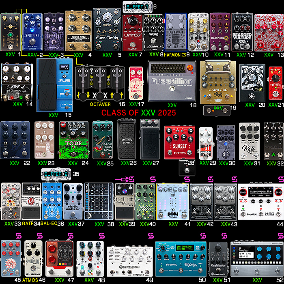Click the yellow 'BAL-EQ' label
Image resolution: width=284 pixels, height=284 pixels.
point(49,224)
